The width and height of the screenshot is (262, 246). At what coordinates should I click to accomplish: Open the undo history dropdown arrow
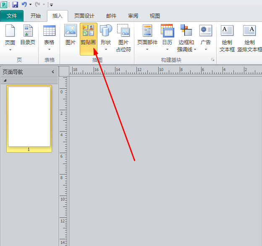tap(30, 5)
